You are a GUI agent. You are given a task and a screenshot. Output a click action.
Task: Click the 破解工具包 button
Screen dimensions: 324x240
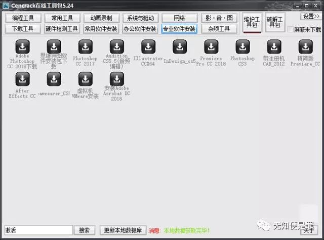(x=275, y=22)
